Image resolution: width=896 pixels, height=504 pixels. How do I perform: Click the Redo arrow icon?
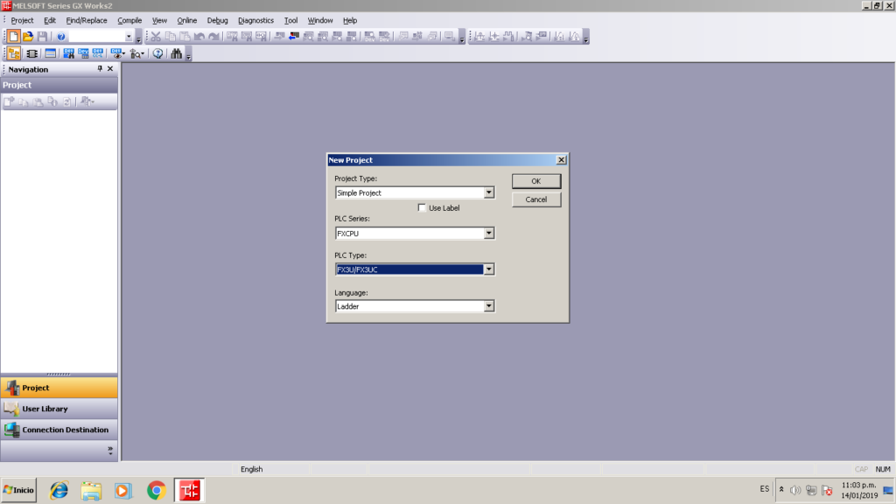213,37
